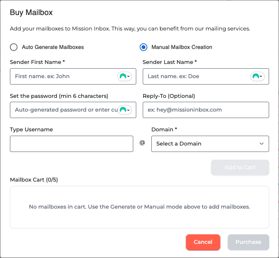Click into the Set the password field
The height and width of the screenshot is (258, 279).
point(64,110)
